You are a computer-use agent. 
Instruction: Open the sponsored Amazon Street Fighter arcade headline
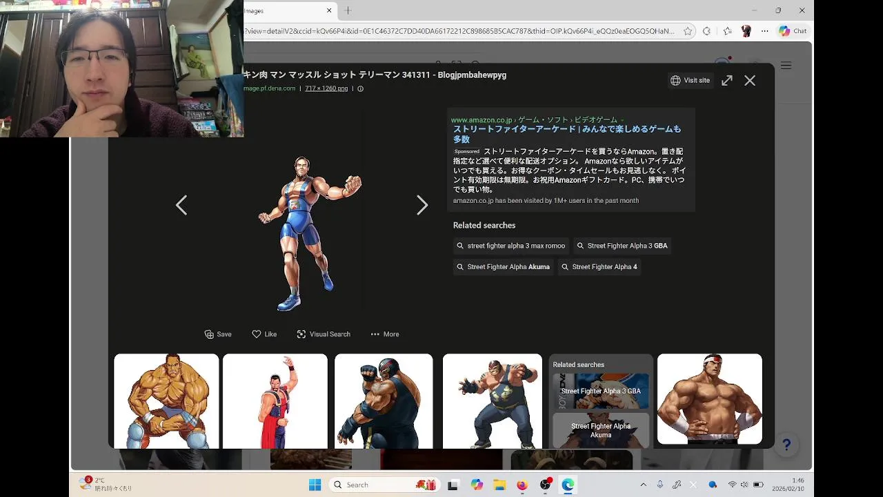point(567,134)
